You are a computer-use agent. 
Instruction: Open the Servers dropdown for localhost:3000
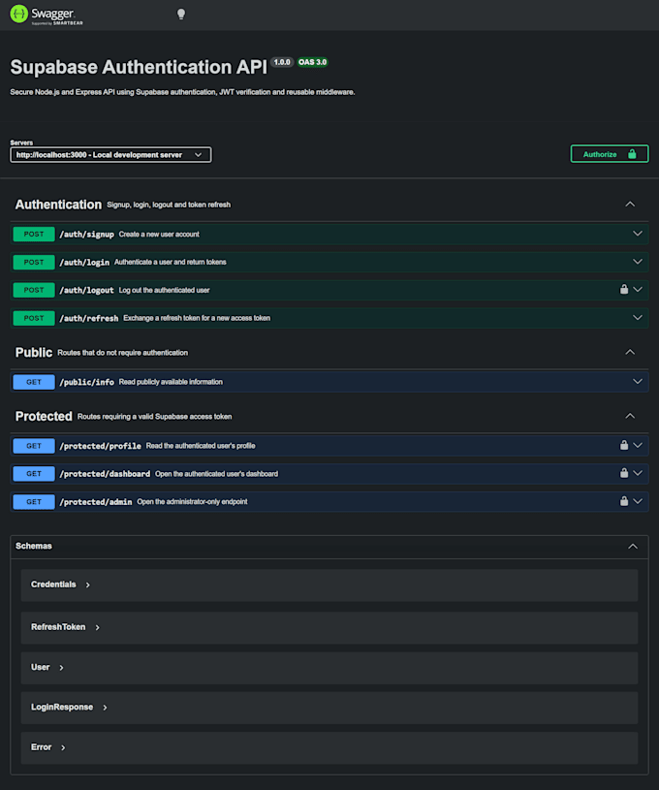pyautogui.click(x=110, y=155)
